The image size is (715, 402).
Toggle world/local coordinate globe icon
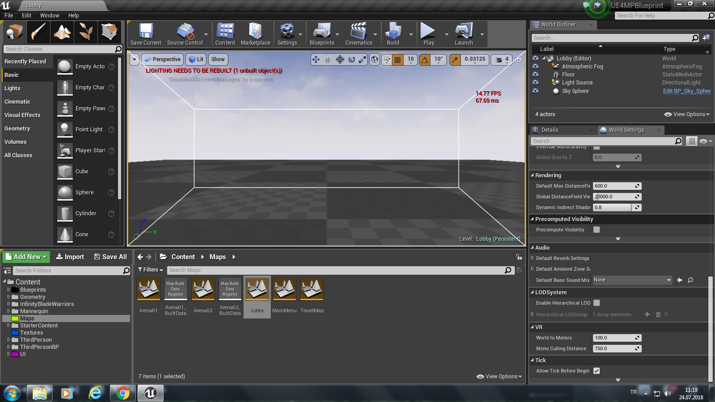[374, 59]
